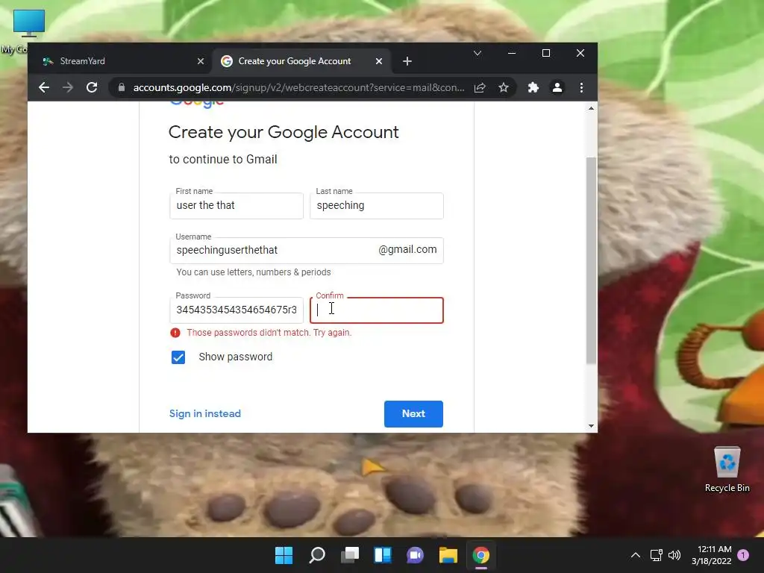Select the Create your Google Account tab

pos(301,61)
